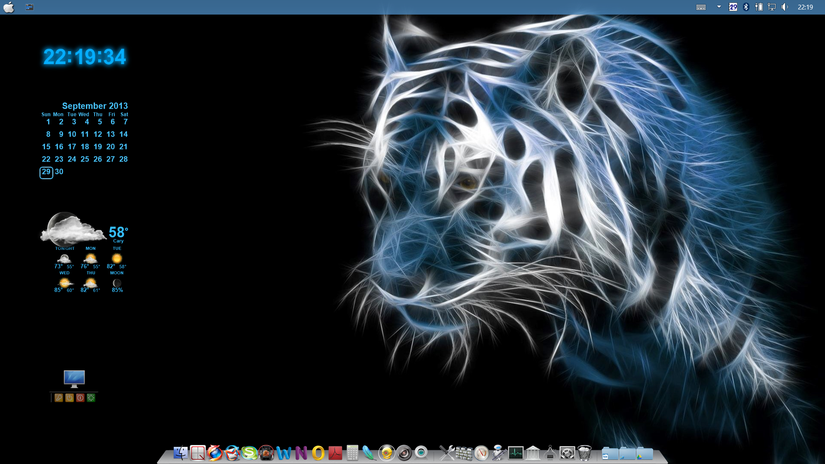This screenshot has width=825, height=464.
Task: Click the blue monitor computer icon
Action: pyautogui.click(x=74, y=379)
